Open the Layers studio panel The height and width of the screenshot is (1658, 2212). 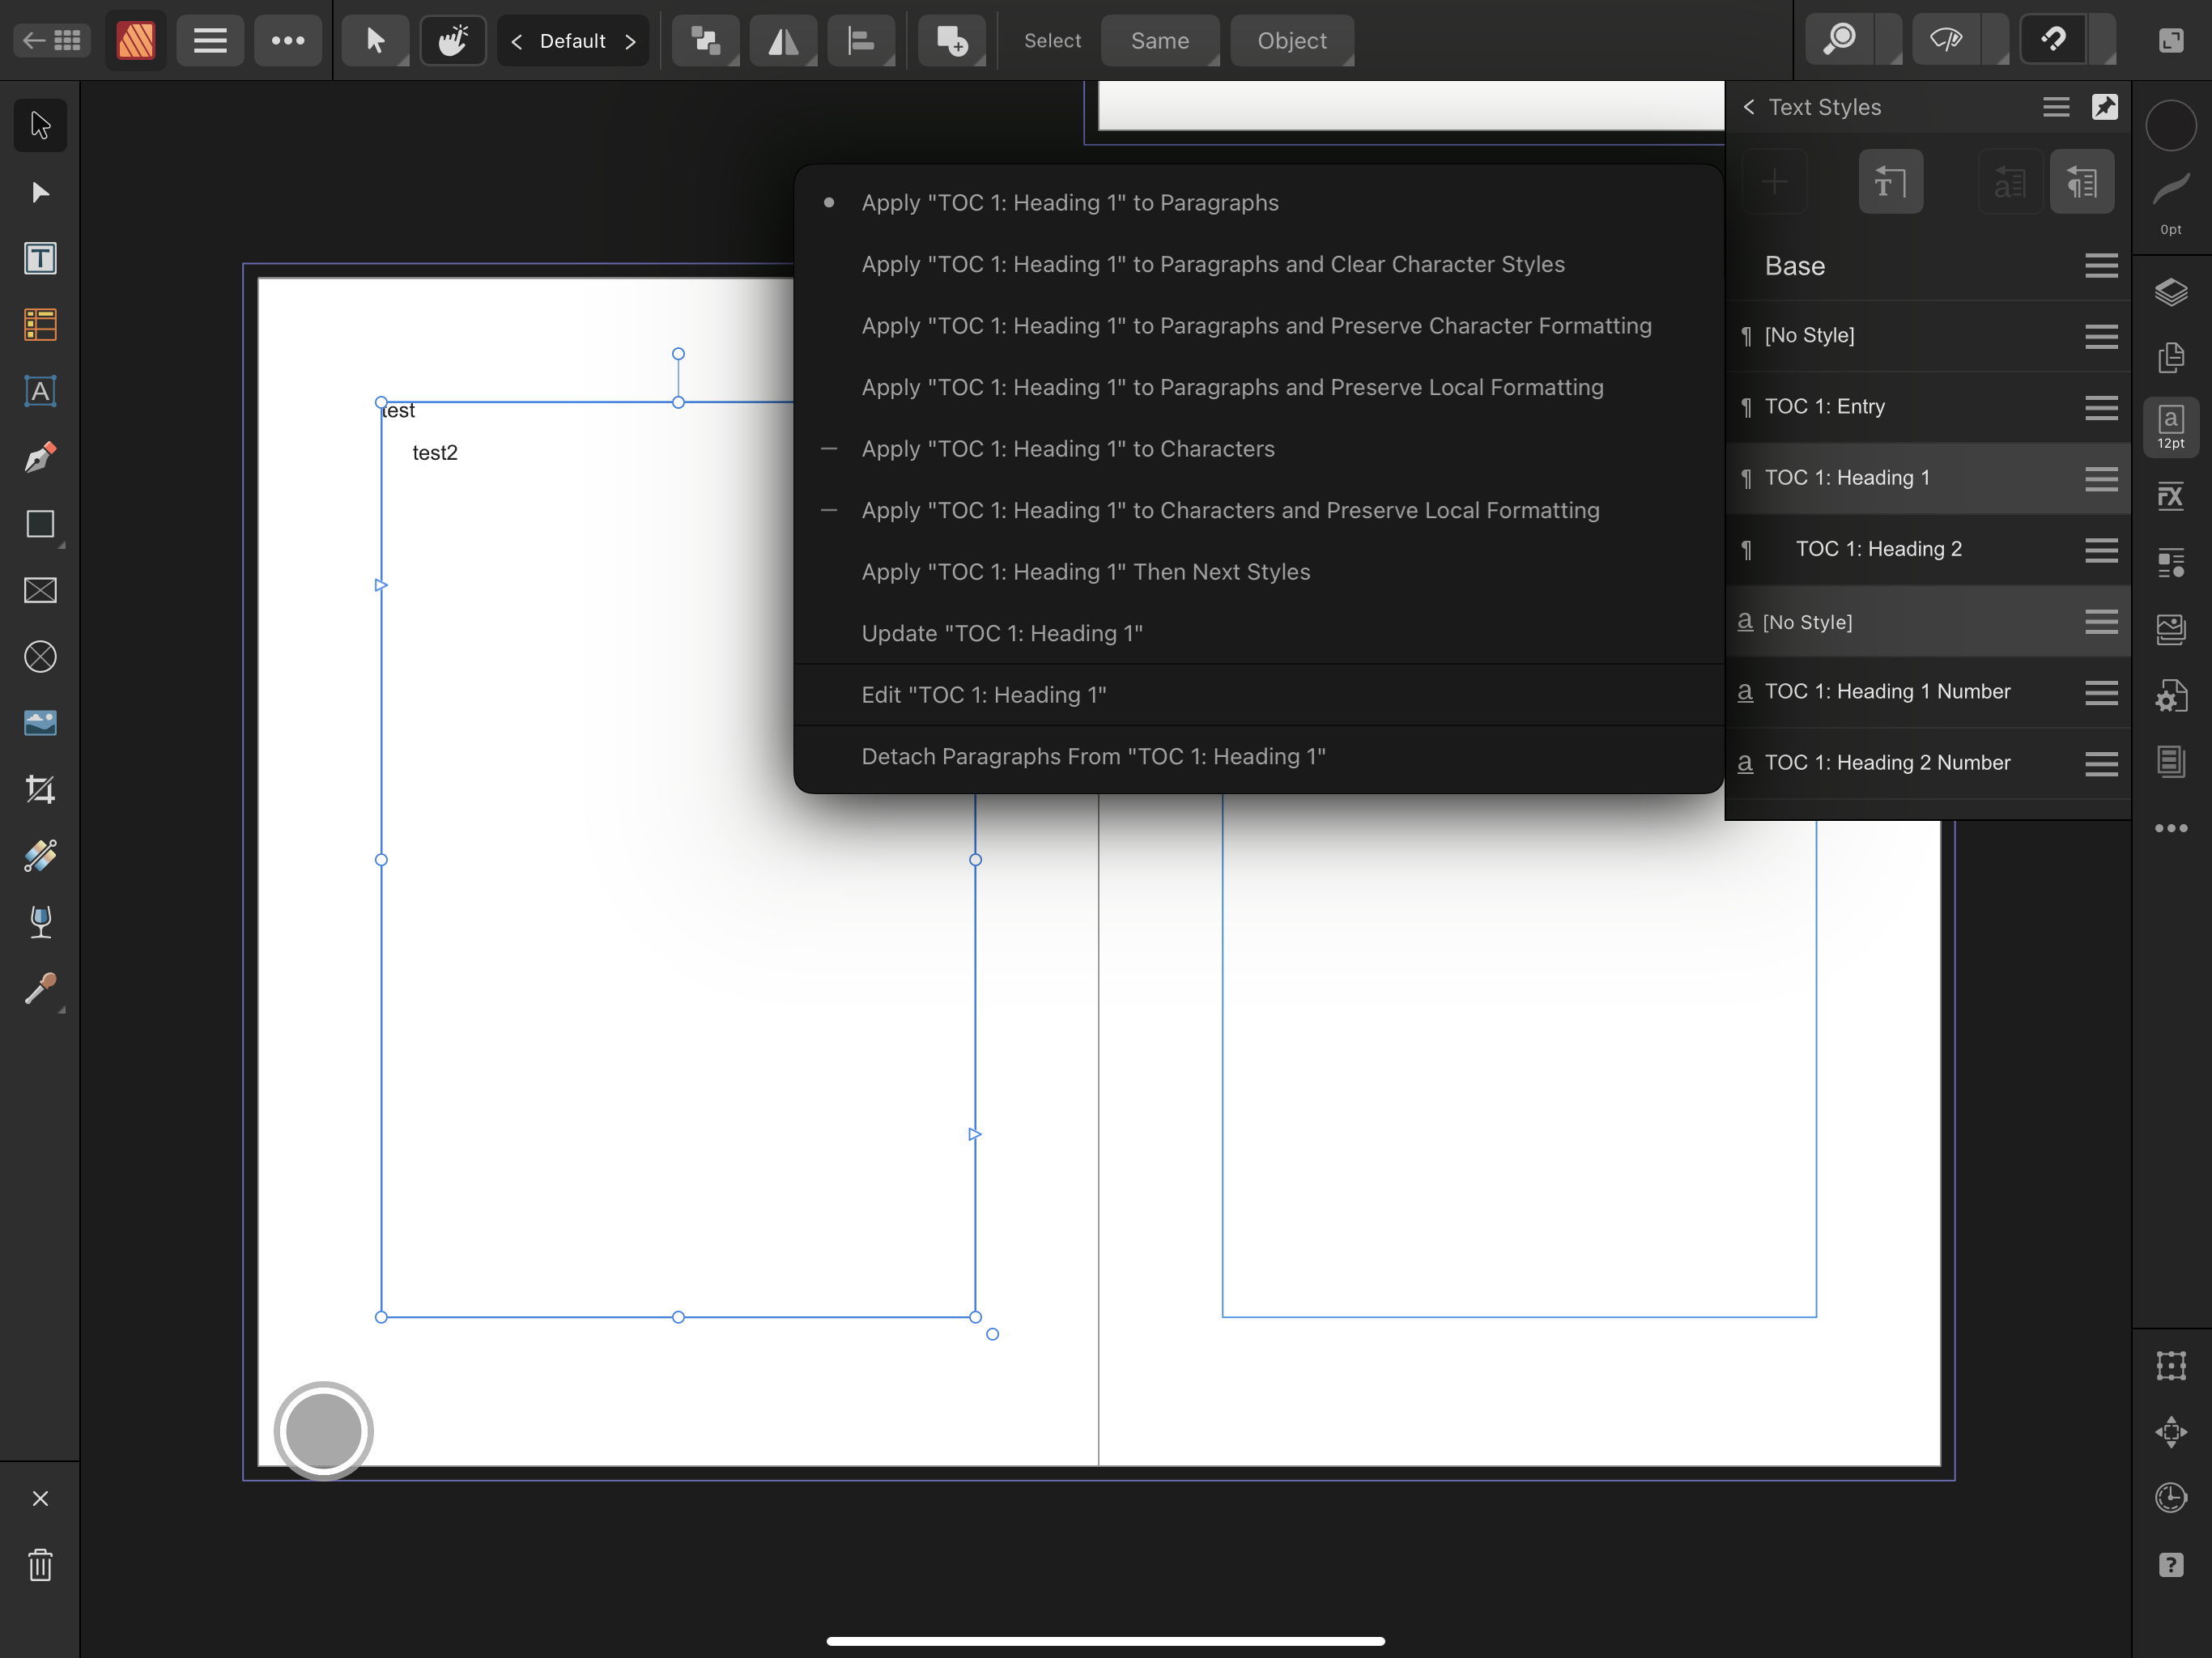pyautogui.click(x=2171, y=292)
